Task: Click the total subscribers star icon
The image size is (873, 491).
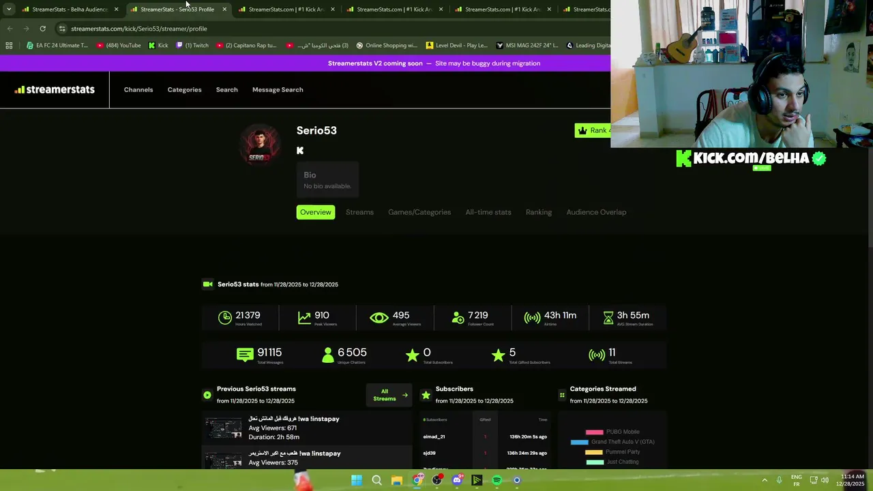Action: click(x=412, y=355)
